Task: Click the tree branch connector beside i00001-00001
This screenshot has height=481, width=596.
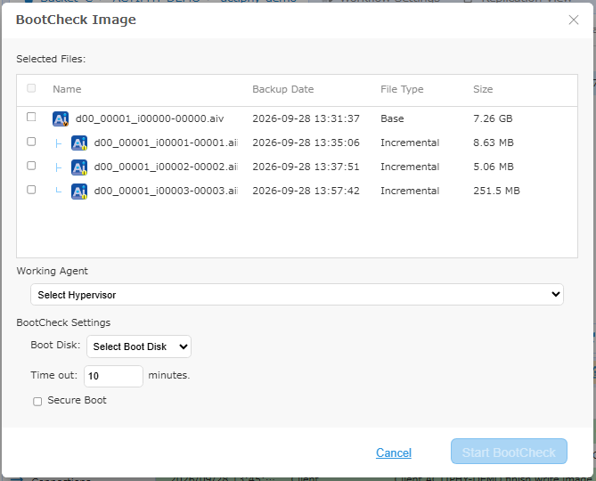Action: tap(58, 143)
